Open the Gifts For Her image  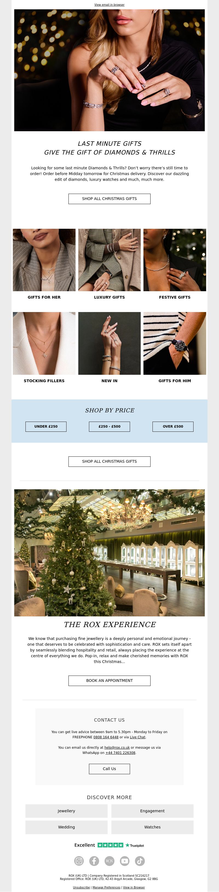44,260
